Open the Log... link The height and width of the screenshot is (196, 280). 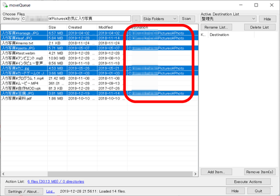[50, 191]
